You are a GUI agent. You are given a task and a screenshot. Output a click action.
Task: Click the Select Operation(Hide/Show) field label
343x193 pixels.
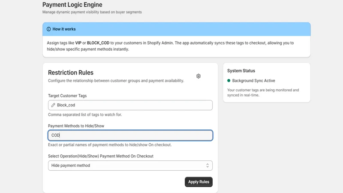[x=101, y=156]
